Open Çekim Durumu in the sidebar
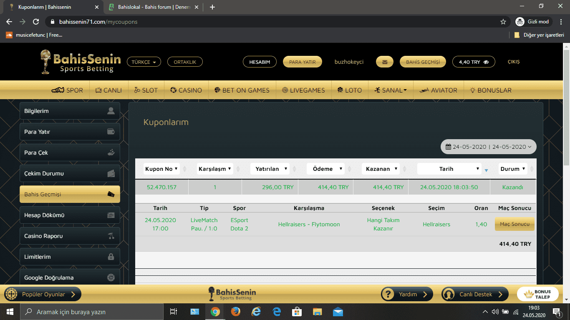This screenshot has width=570, height=320. (70, 173)
